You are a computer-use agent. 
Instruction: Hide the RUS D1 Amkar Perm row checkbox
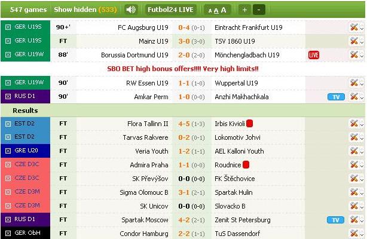click(x=8, y=96)
